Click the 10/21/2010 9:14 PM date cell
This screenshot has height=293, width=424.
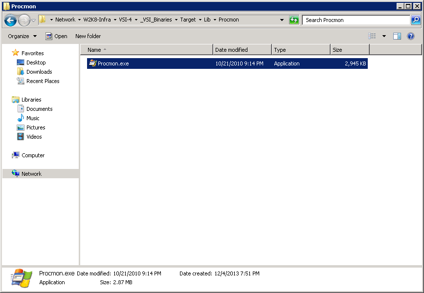(x=239, y=63)
